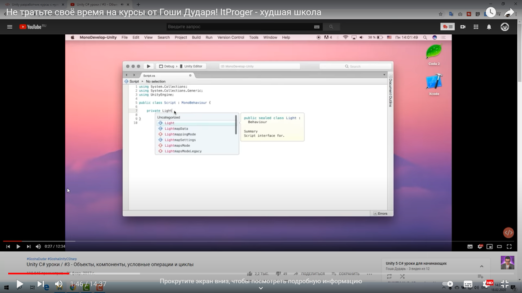
Task: Mute with speaker beside 1:46 / 14:37
Action: click(x=59, y=284)
